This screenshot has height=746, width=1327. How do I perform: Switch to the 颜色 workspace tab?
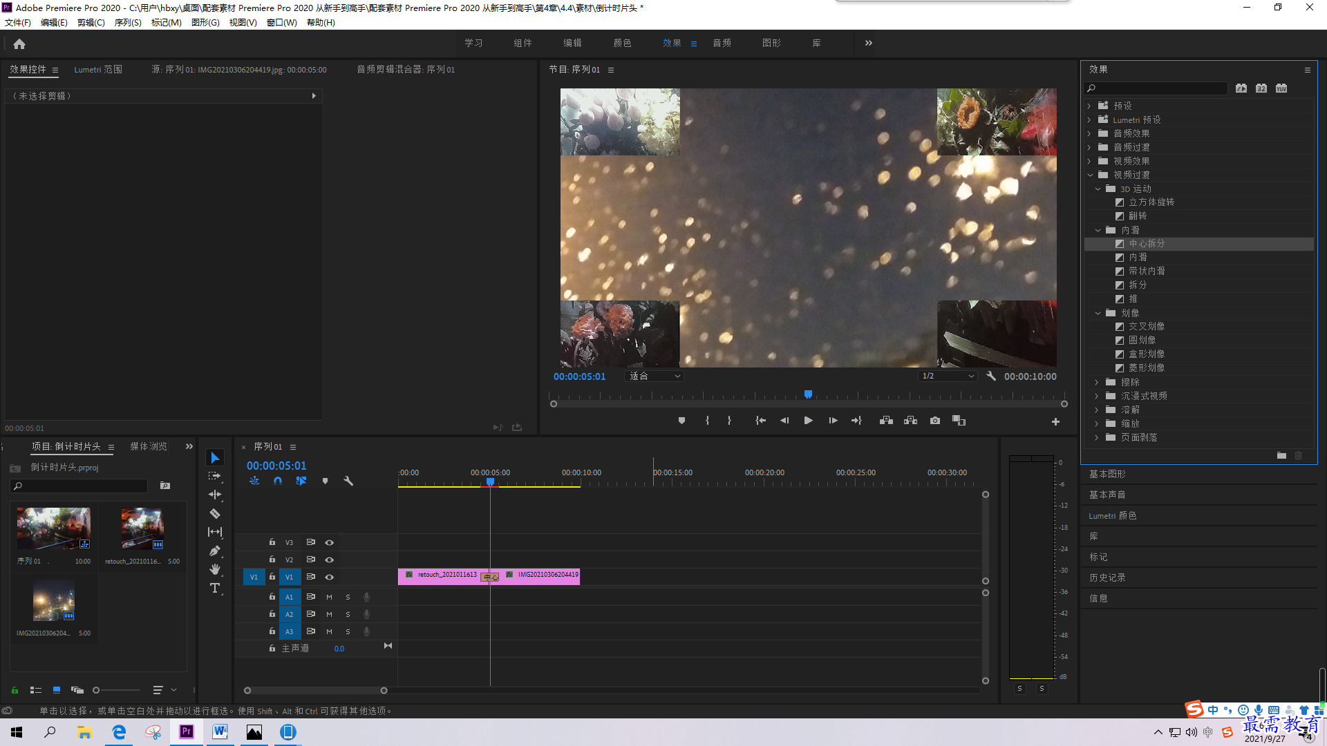pos(622,43)
